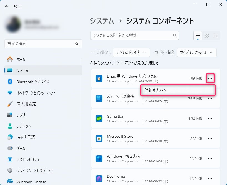Expand the サイズ (大から小) sort dropdown

click(x=196, y=52)
